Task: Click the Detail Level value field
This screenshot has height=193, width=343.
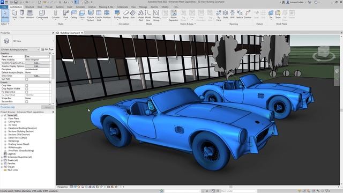Action: [x=37, y=56]
